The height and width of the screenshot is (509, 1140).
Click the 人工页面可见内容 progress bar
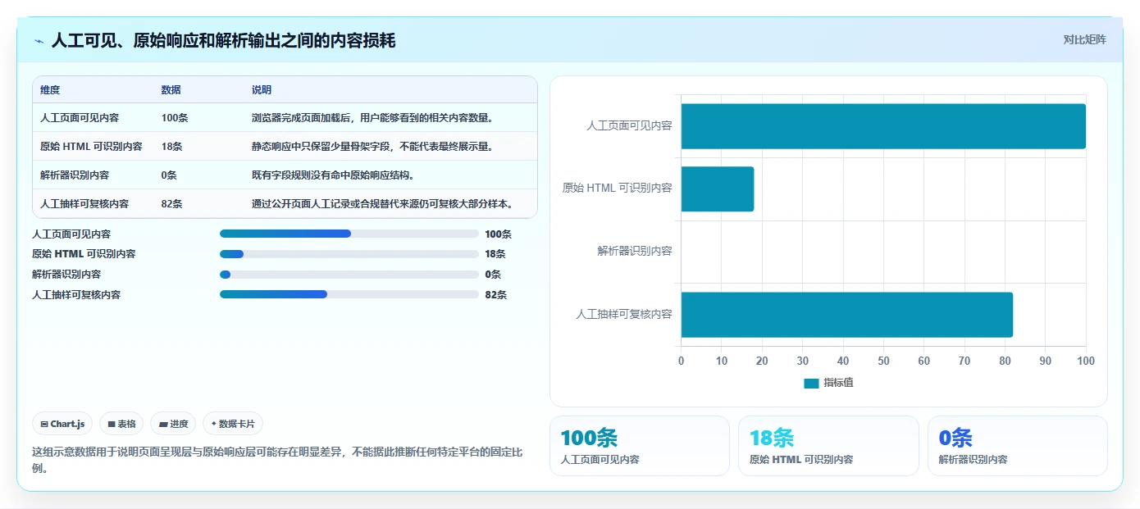(349, 234)
